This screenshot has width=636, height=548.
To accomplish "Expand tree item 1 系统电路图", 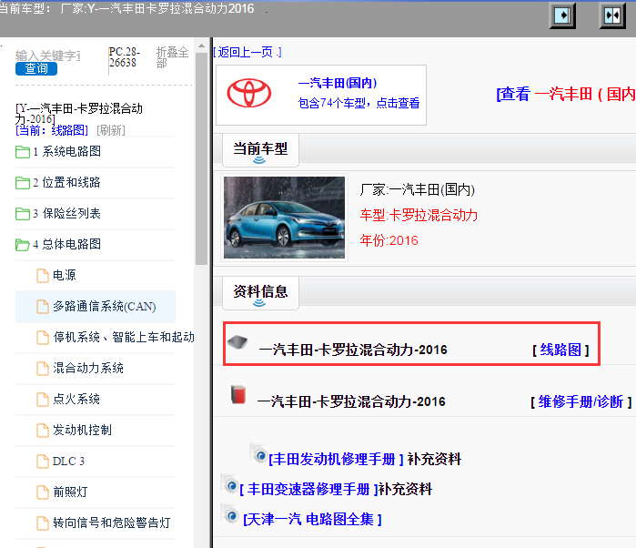I will [x=67, y=152].
